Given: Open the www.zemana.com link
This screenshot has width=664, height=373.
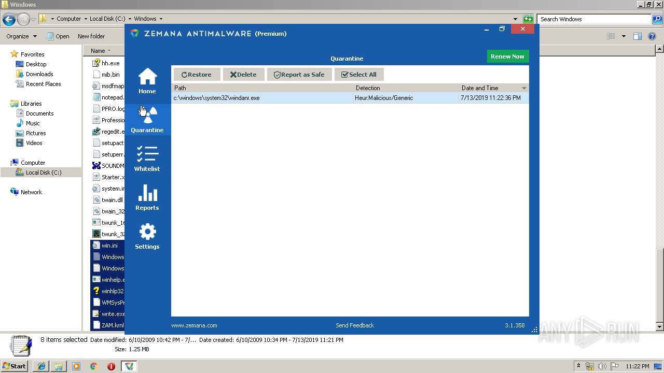Looking at the screenshot, I should click(194, 325).
